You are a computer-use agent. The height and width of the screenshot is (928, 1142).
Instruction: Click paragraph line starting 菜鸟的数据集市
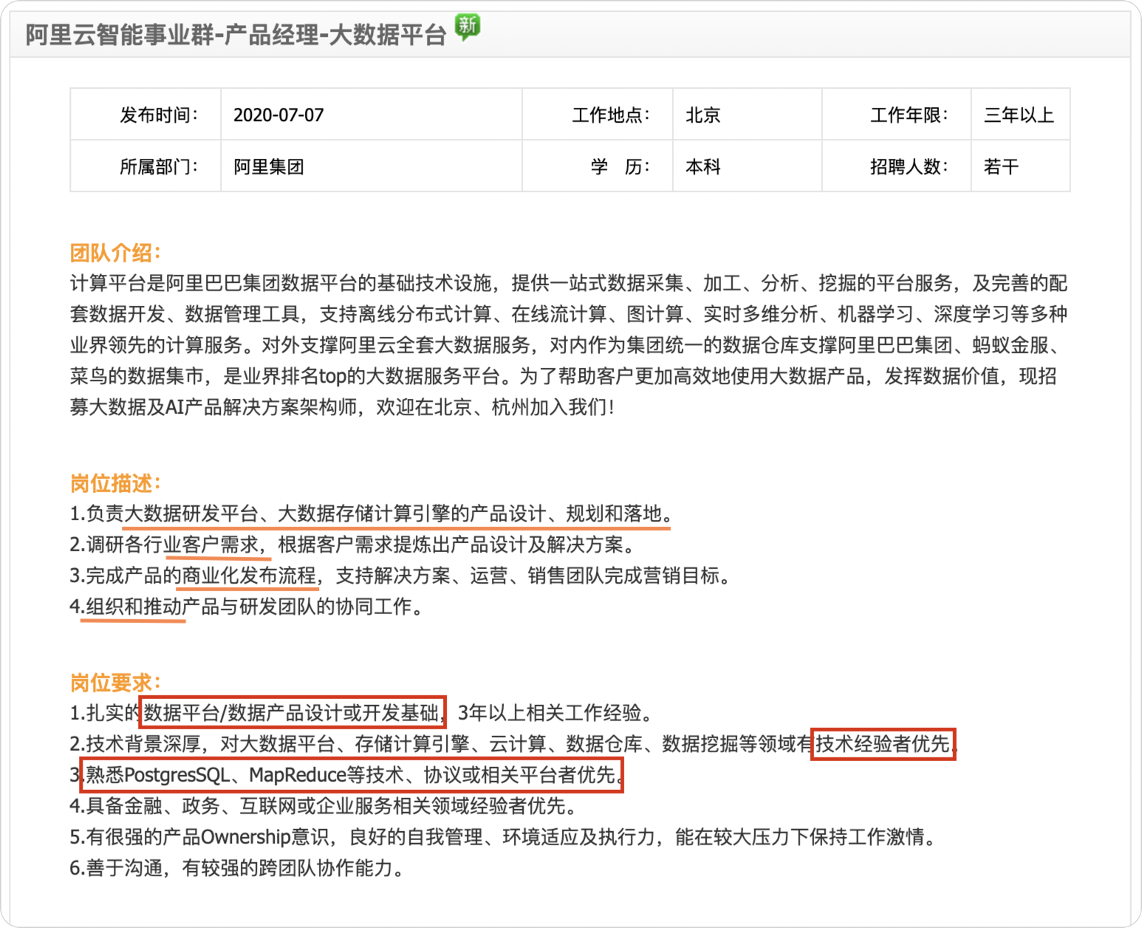(563, 376)
